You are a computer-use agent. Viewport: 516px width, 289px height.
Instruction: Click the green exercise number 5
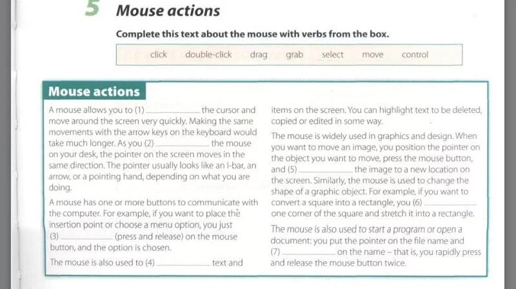[x=92, y=8]
